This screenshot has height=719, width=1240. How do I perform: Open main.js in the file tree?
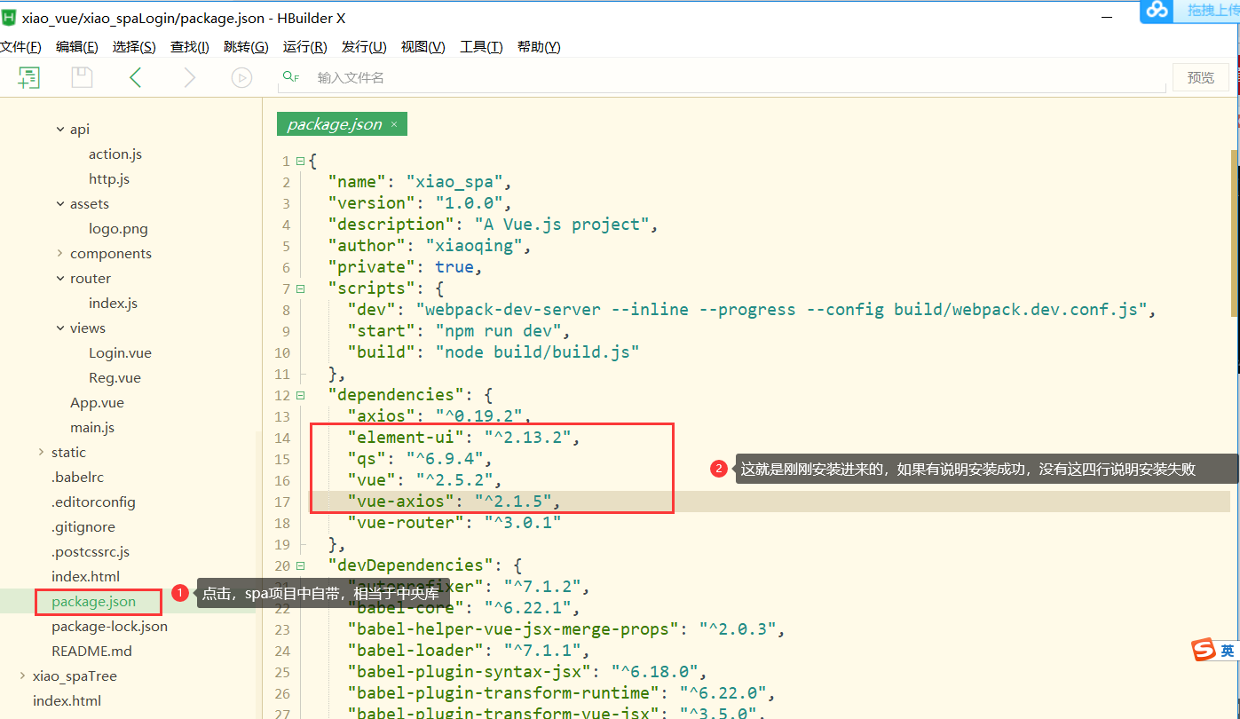[x=92, y=427]
